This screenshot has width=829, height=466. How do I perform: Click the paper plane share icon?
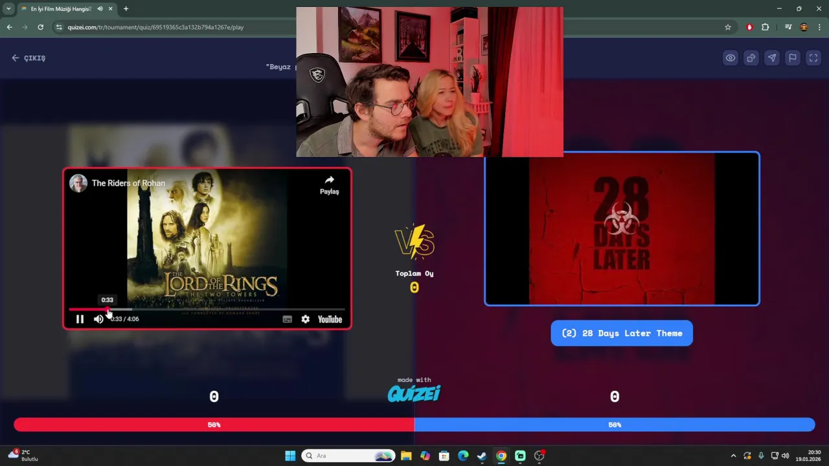click(772, 58)
